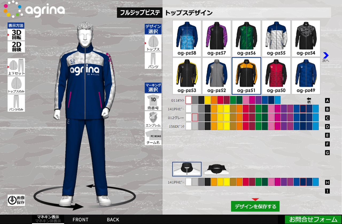Choose the 上下セット outfit view

tap(16, 67)
